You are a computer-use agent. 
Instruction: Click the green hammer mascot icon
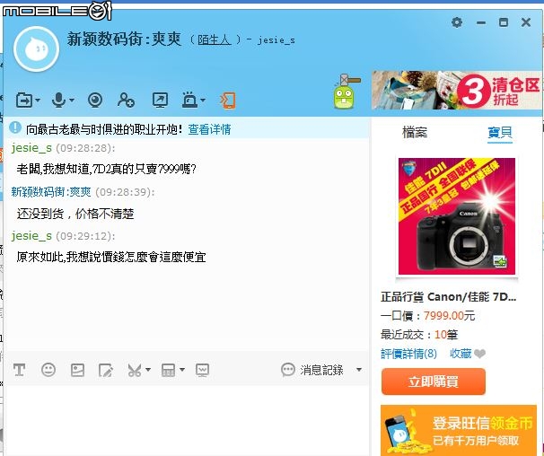pos(346,92)
